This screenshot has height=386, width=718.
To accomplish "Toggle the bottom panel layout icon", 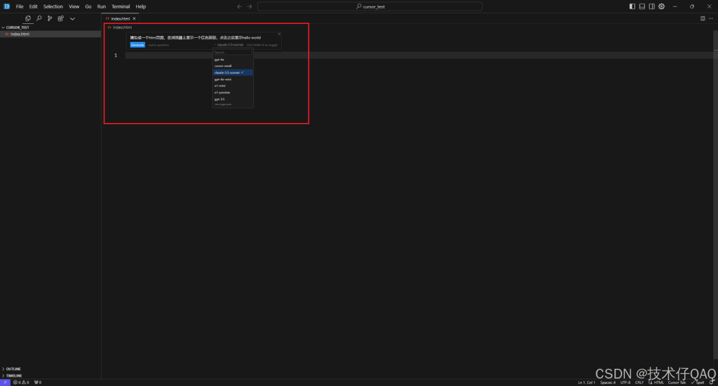I will point(642,7).
